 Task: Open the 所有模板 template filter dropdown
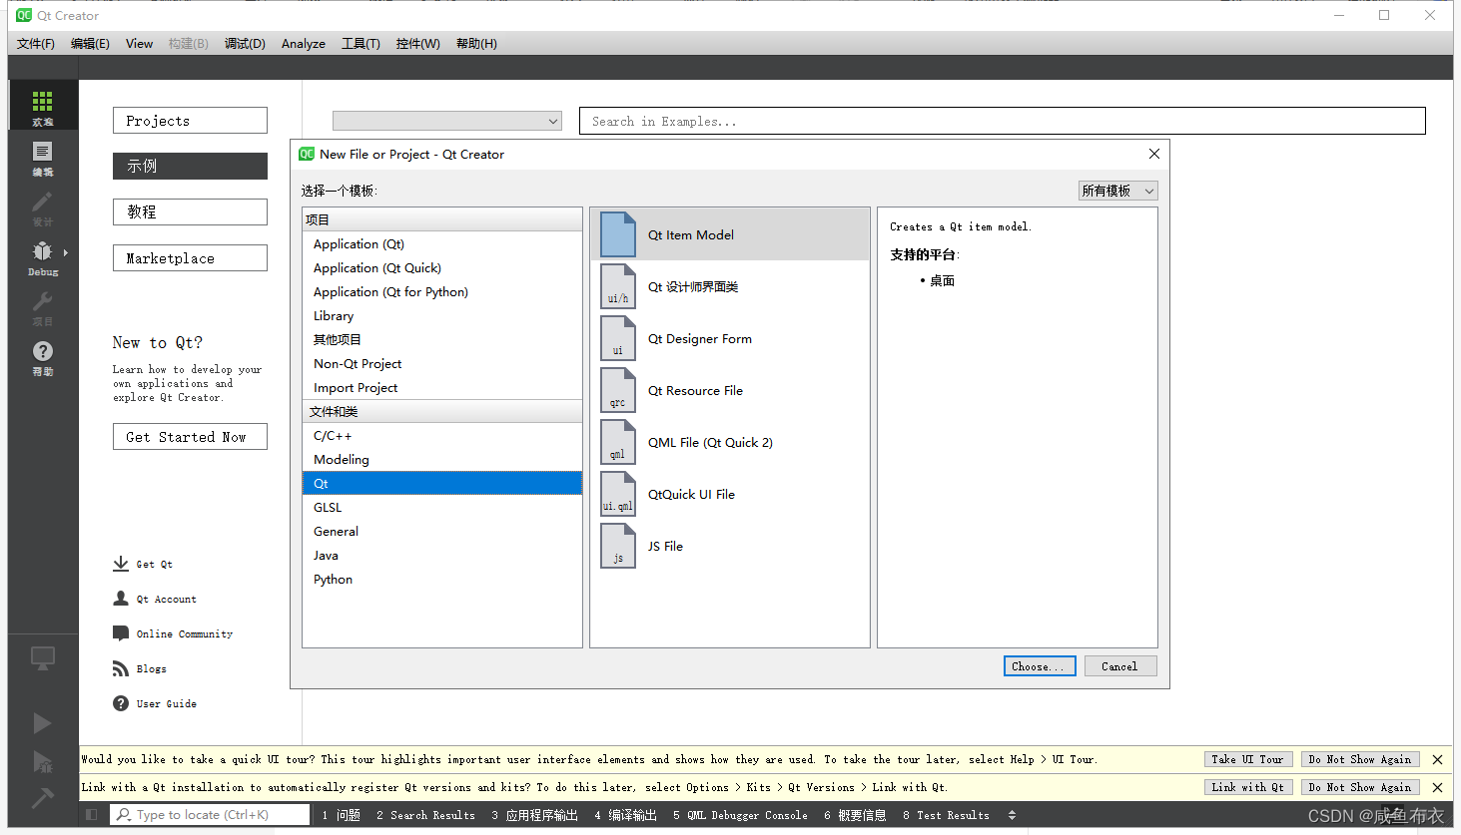[1117, 191]
